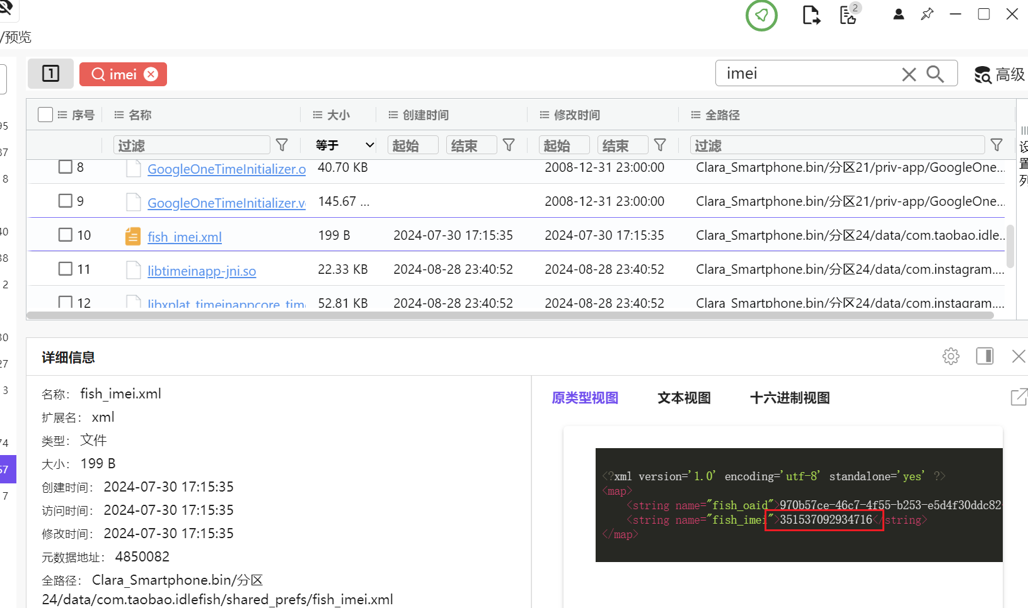The height and width of the screenshot is (608, 1028).
Task: Check the box for row 10
Action: click(66, 235)
